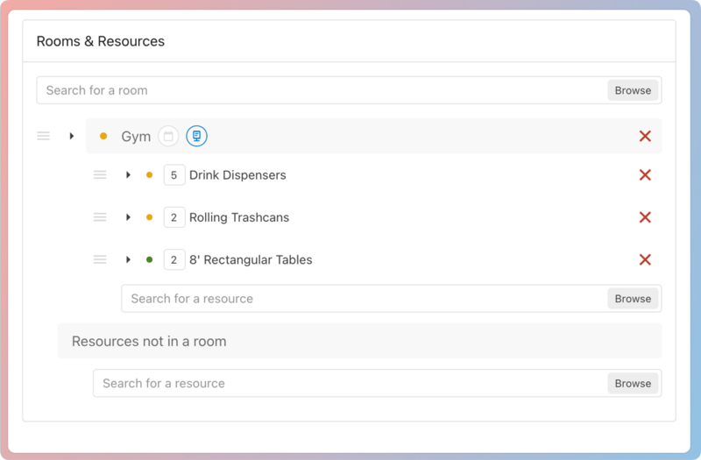This screenshot has width=701, height=460.
Task: Click the blue kiosk display icon beside Gym
Action: 196,136
